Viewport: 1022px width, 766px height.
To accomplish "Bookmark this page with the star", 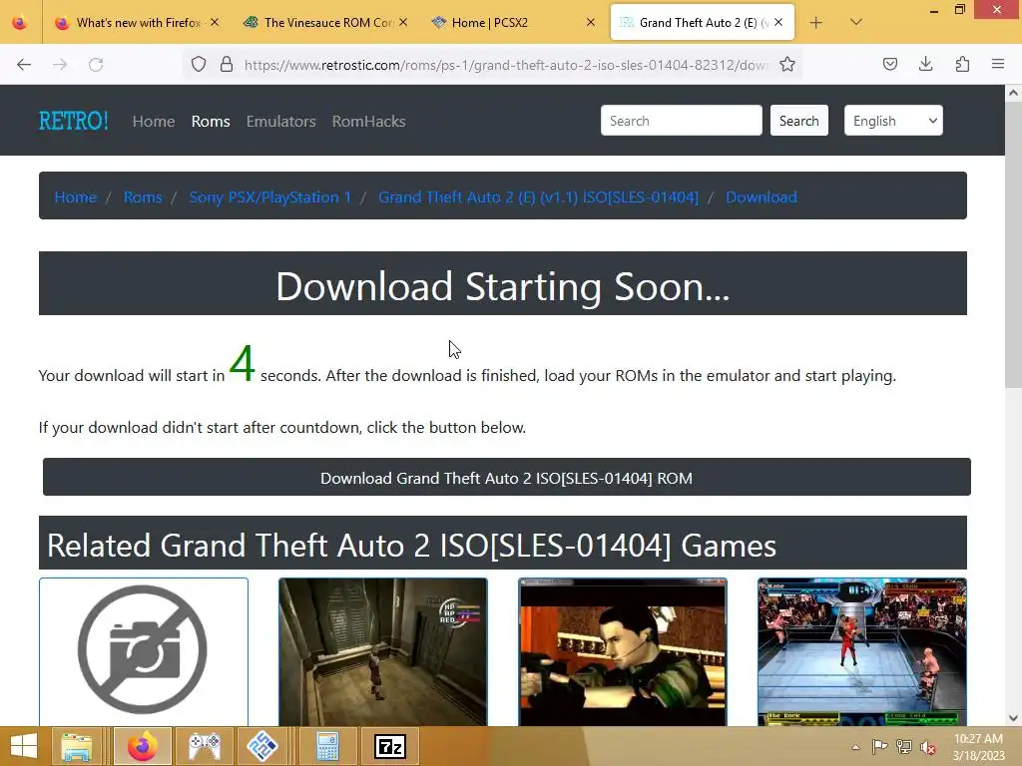I will point(787,64).
